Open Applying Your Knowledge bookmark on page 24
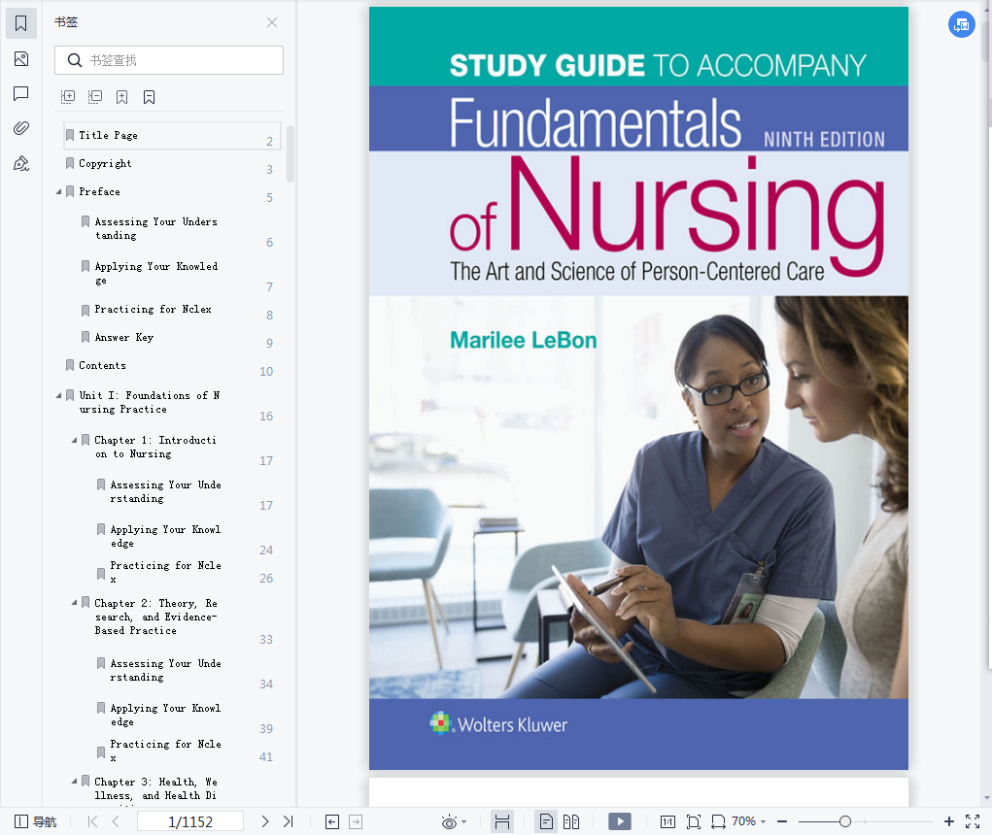The image size is (992, 835). coord(166,536)
